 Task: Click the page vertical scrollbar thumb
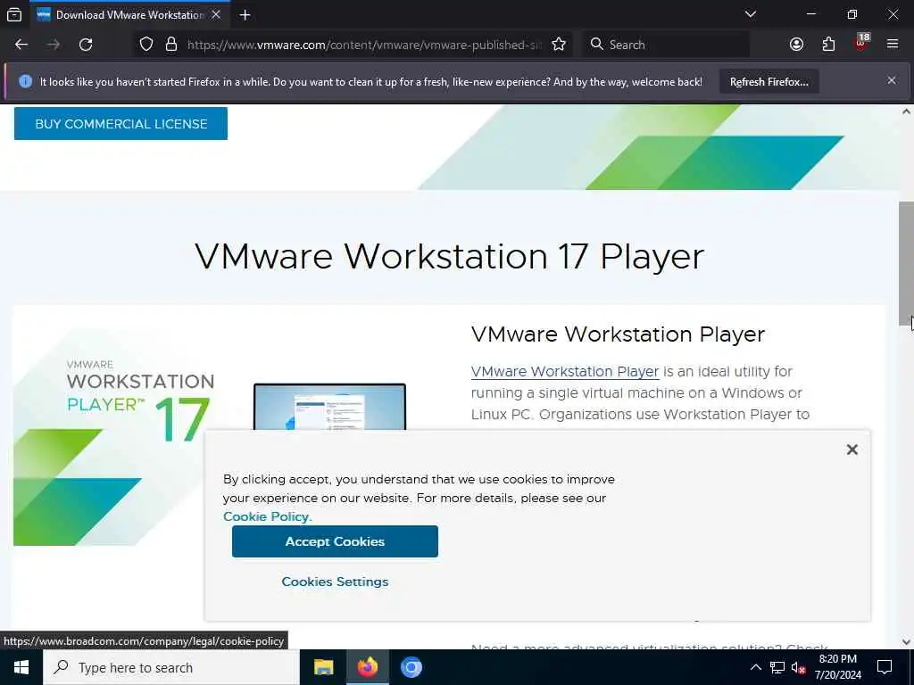(906, 263)
